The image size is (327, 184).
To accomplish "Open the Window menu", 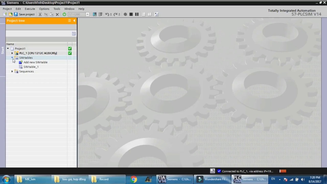I will point(69,9).
